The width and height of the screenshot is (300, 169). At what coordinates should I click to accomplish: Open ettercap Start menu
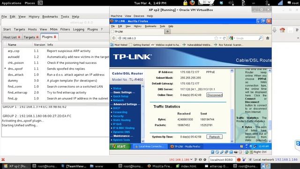tap(7, 29)
